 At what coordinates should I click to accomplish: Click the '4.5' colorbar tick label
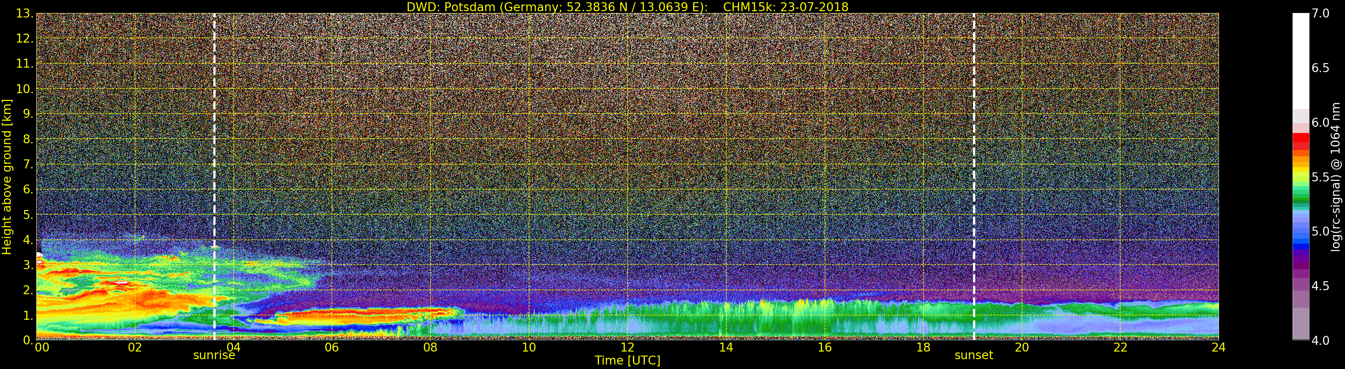coord(1320,286)
